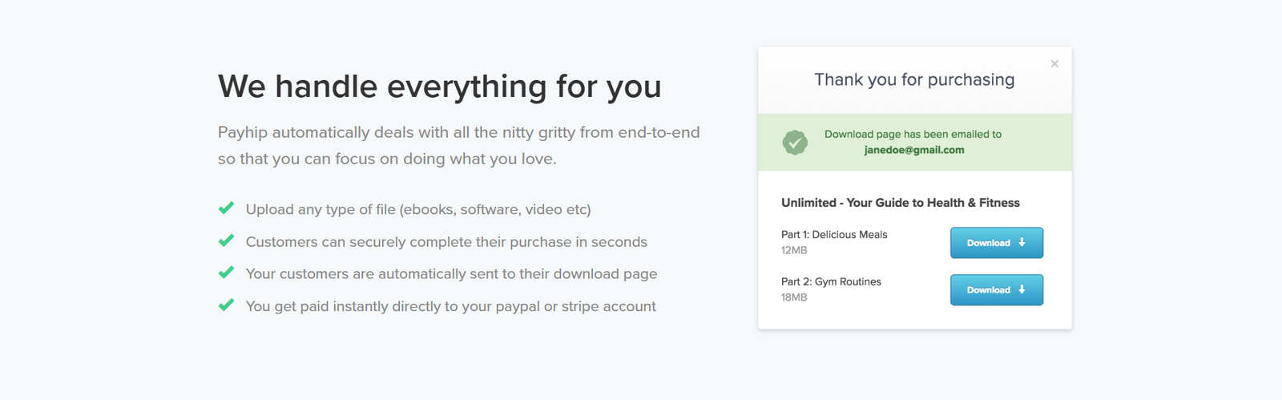1282x400 pixels.
Task: Select the We handle everything for you heading
Action: 439,87
